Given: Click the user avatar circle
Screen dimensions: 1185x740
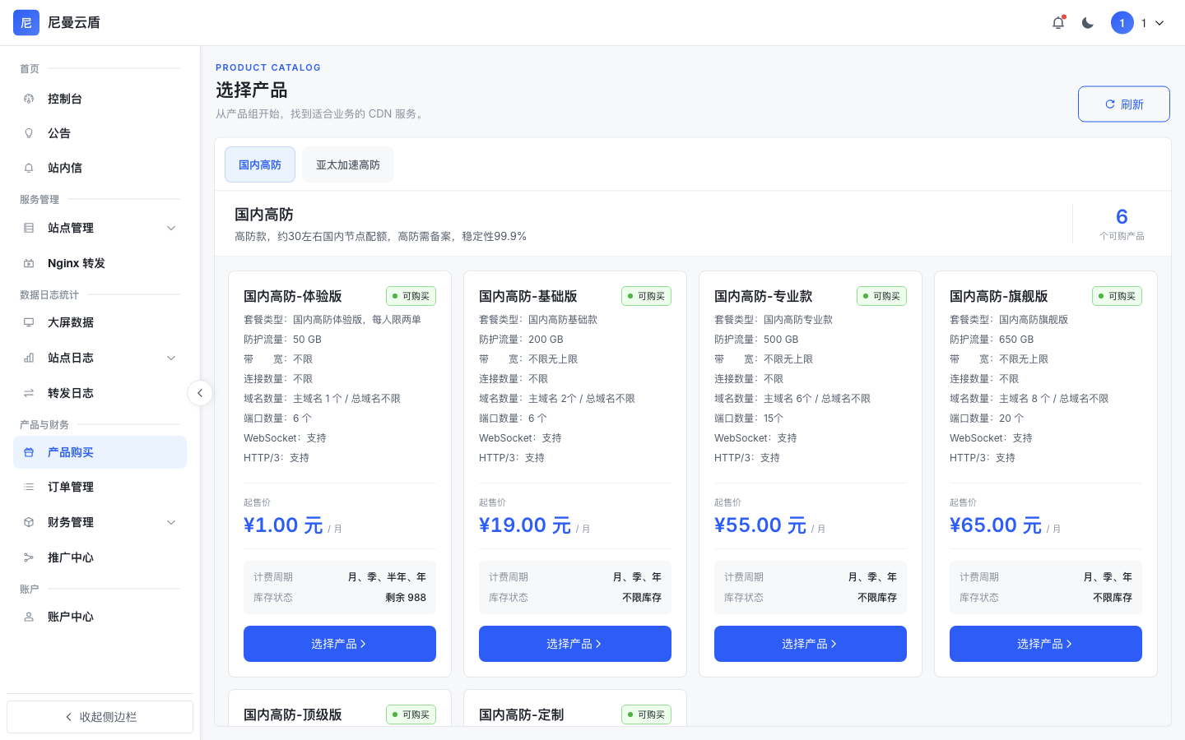Looking at the screenshot, I should (1122, 23).
